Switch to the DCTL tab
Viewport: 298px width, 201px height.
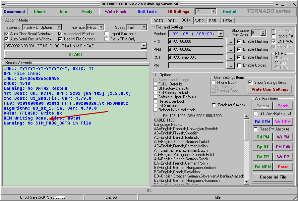click(172, 21)
